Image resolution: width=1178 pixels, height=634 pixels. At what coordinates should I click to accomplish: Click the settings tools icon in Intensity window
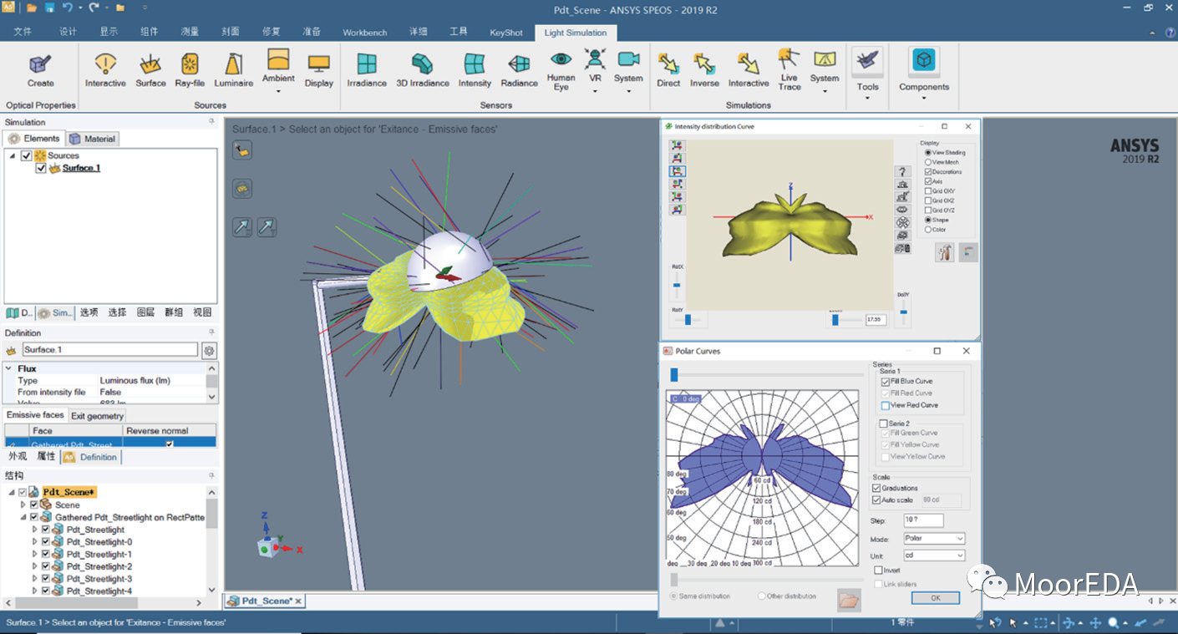tap(944, 252)
